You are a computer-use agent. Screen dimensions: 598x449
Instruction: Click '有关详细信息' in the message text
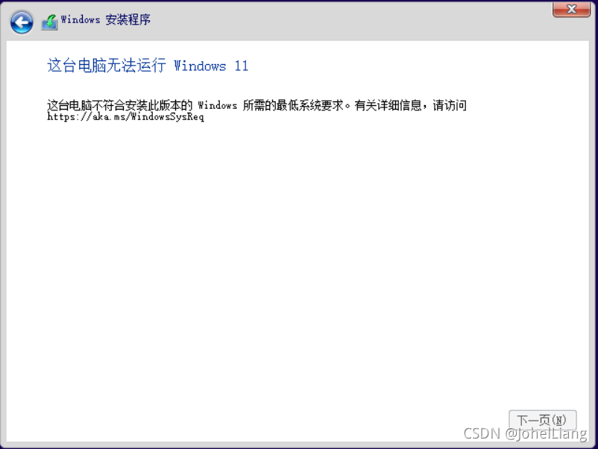[388, 105]
